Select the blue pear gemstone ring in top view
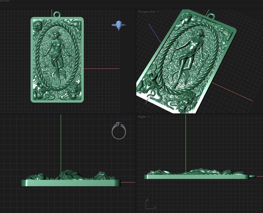The height and width of the screenshot is (213, 263). pyautogui.click(x=119, y=25)
